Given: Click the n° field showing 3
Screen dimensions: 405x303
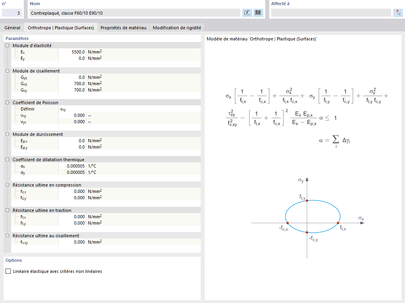Looking at the screenshot, I should click(12, 13).
